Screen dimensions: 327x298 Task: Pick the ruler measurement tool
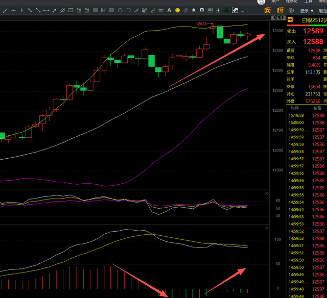click(161, 10)
